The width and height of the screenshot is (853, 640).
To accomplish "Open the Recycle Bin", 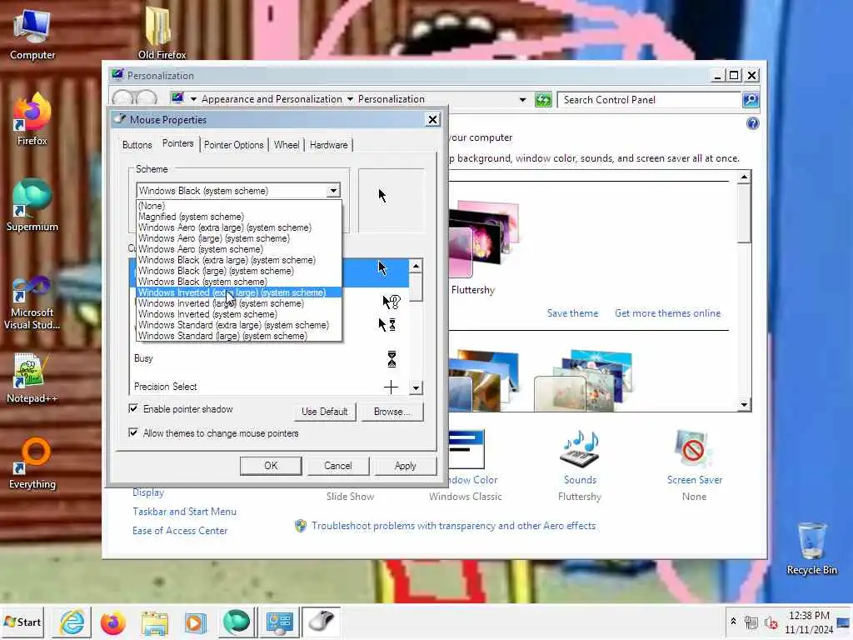I will pos(811,548).
